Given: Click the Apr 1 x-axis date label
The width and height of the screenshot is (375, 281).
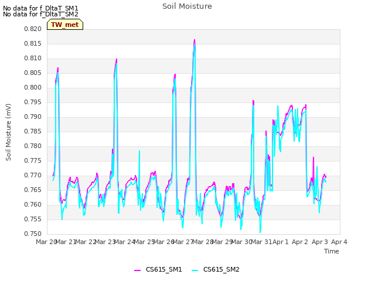Looking at the screenshot, I should coord(281,242).
